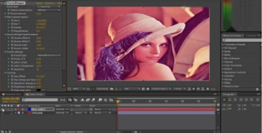Toggle the pixel aspect ratio correction button
262x133 pixels.
pyautogui.click(x=189, y=89)
